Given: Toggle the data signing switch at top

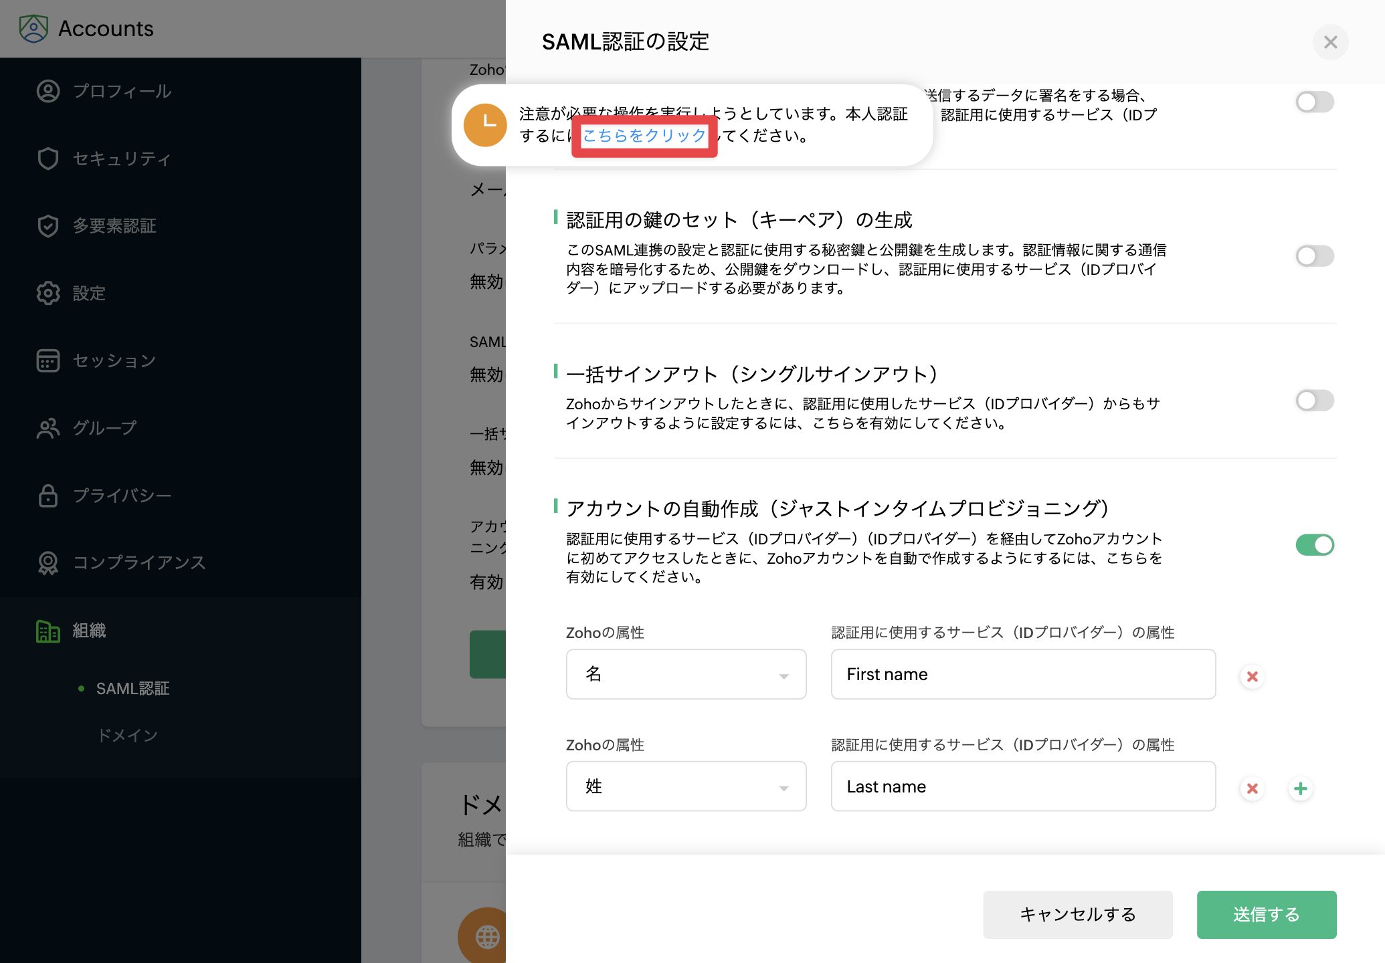Looking at the screenshot, I should point(1315,102).
